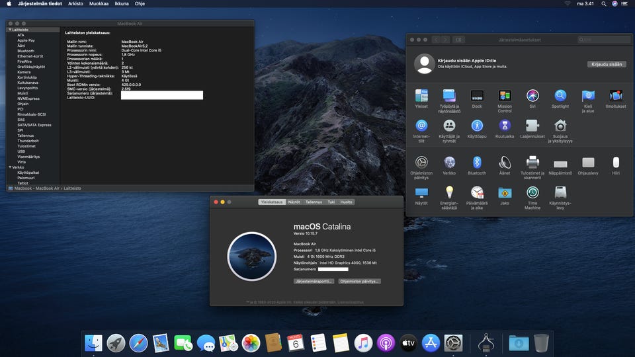Click the System Preferences search field

point(604,40)
